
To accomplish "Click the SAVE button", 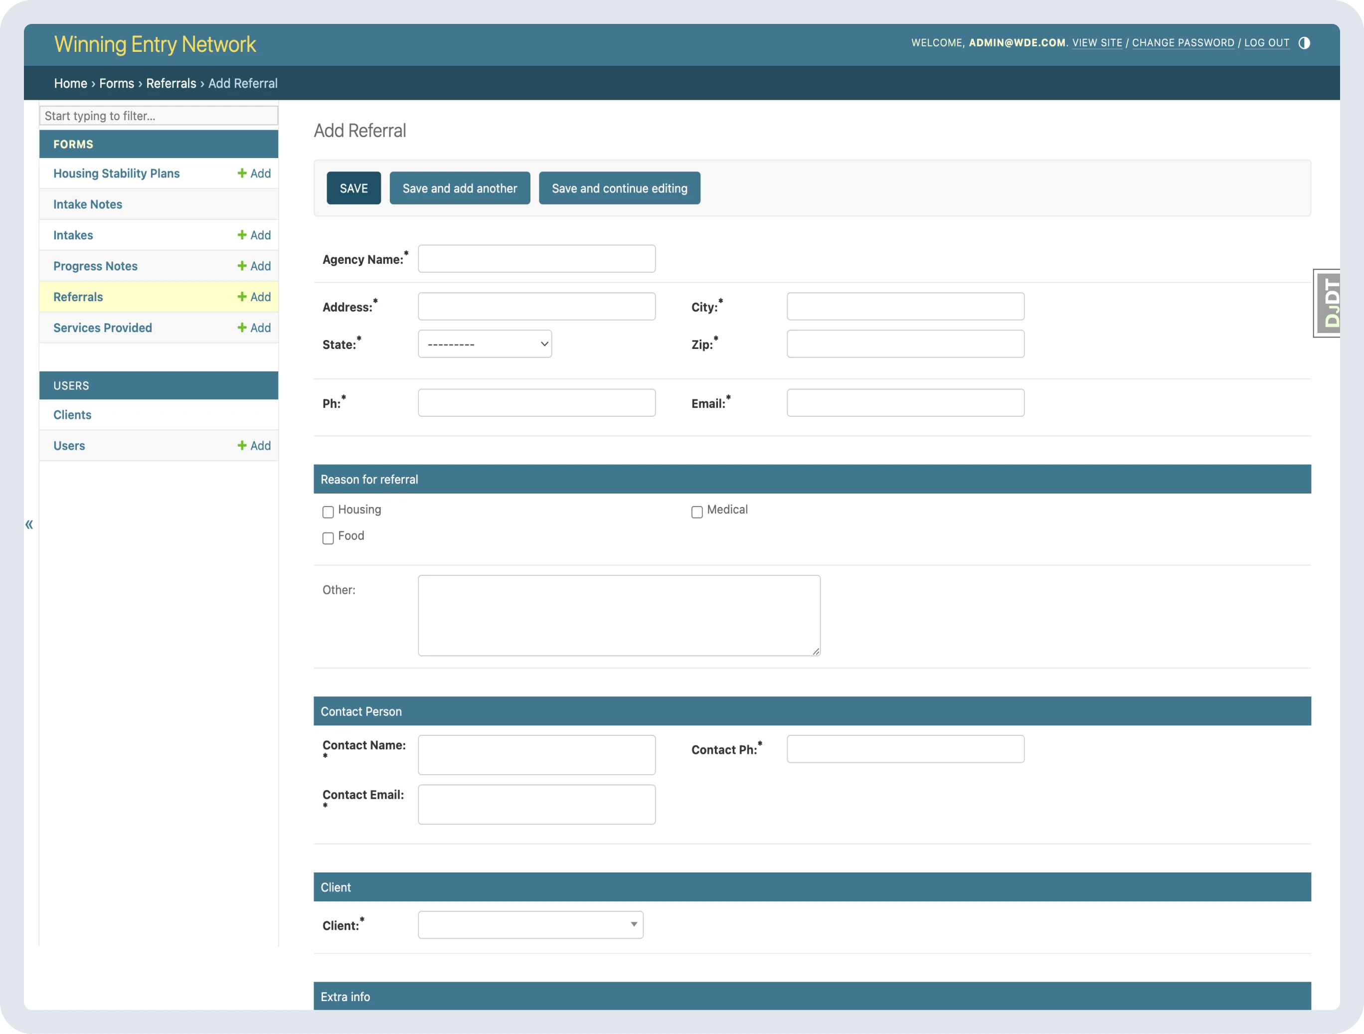I will pyautogui.click(x=354, y=188).
